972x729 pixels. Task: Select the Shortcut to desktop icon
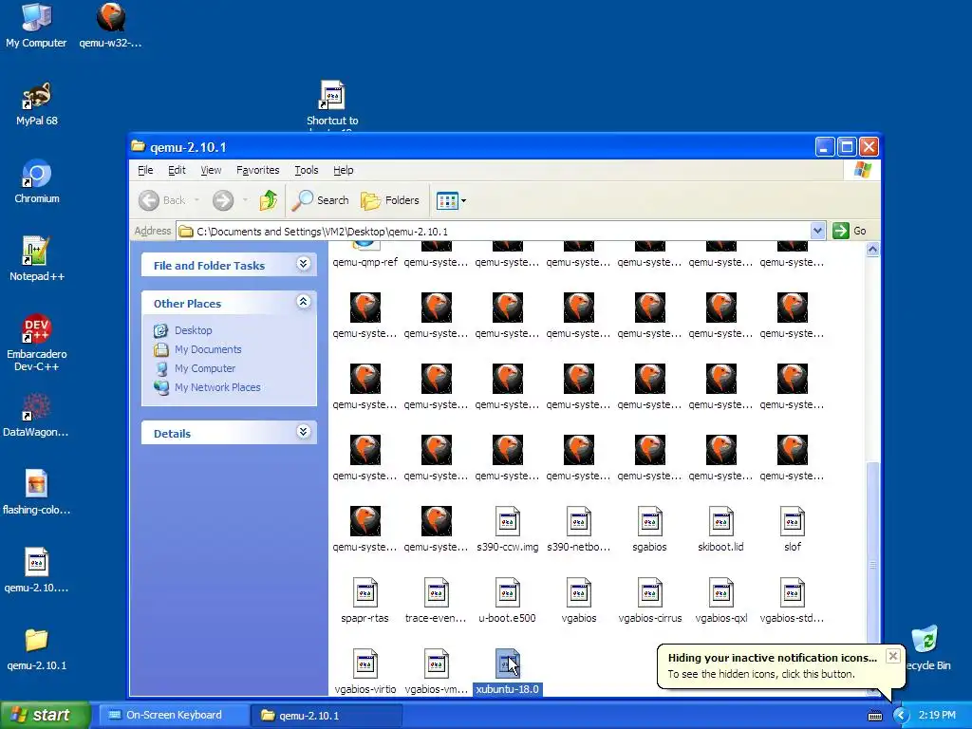332,104
